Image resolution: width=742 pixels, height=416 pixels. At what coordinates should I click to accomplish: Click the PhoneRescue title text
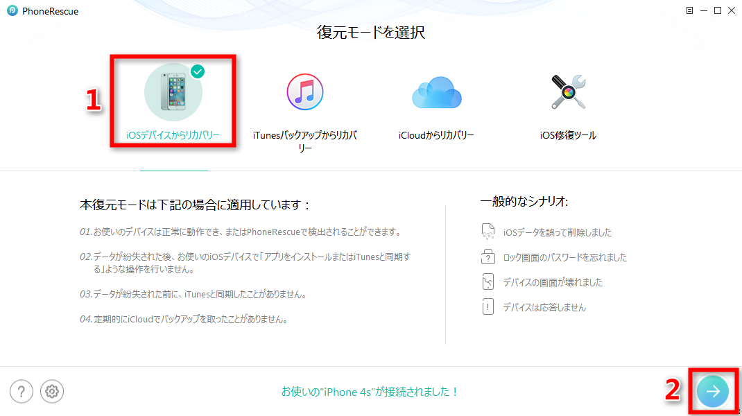pos(50,11)
